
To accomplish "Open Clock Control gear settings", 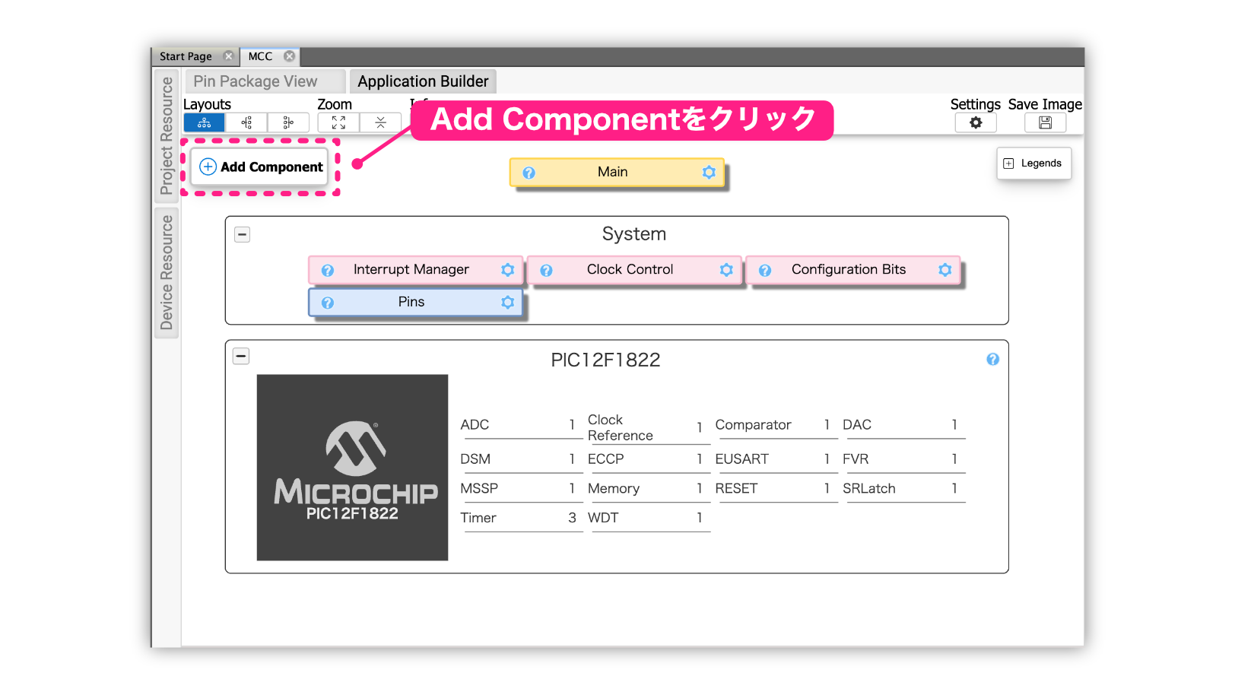I will (726, 269).
